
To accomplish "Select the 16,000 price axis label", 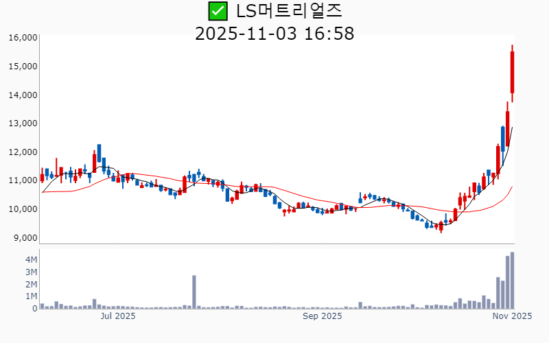I will pos(23,38).
